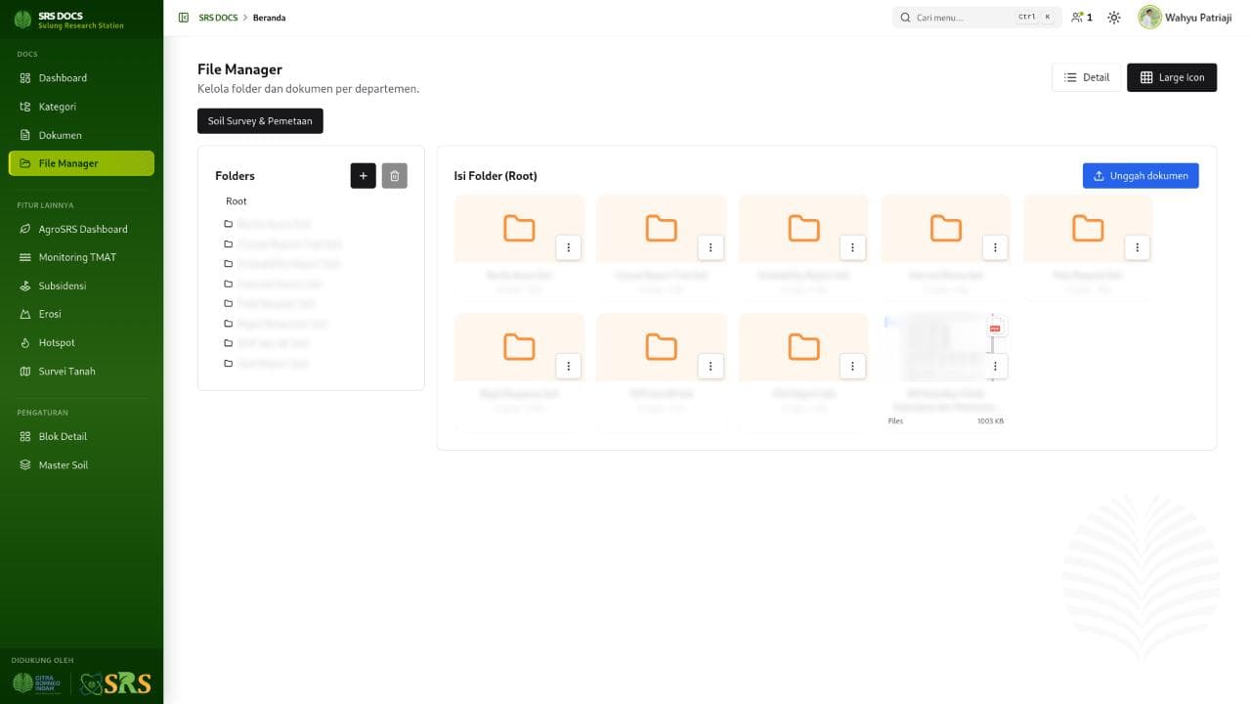Go to Survei Tanah in the sidebar

point(81,372)
